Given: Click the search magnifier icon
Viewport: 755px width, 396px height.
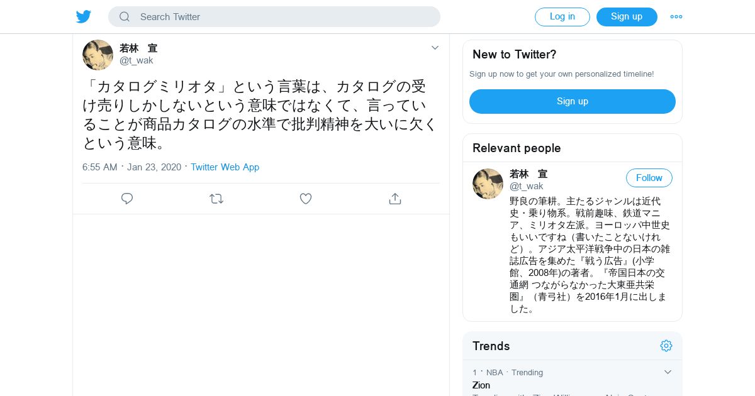Looking at the screenshot, I should point(125,17).
